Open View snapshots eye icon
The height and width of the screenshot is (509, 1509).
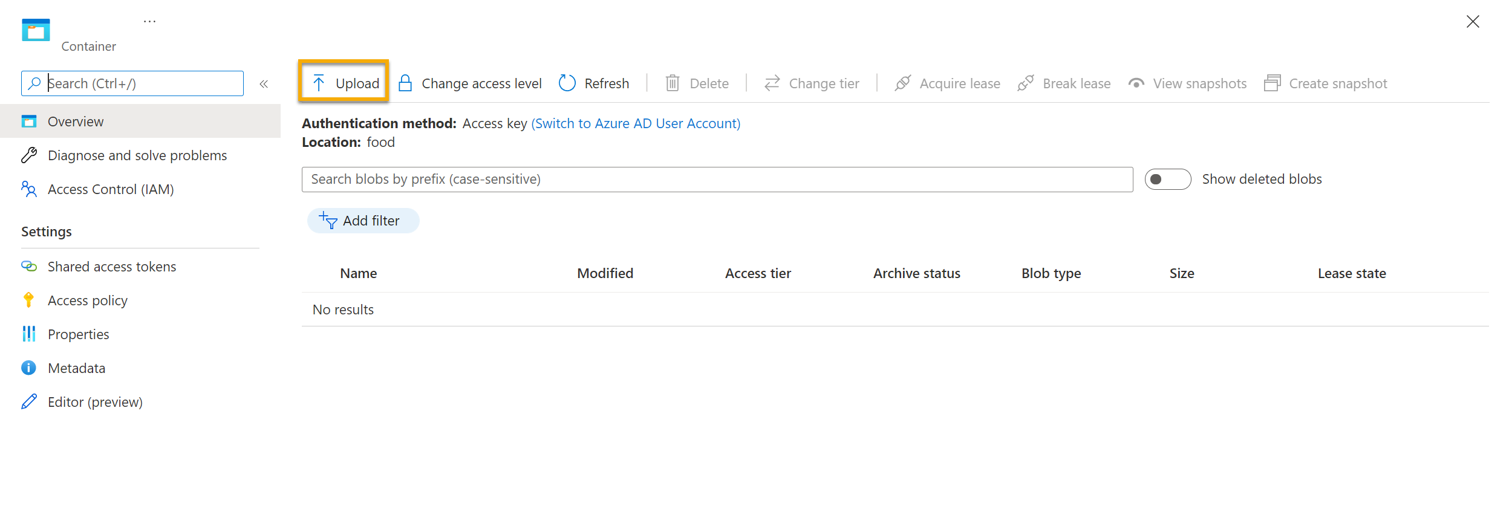(1136, 83)
